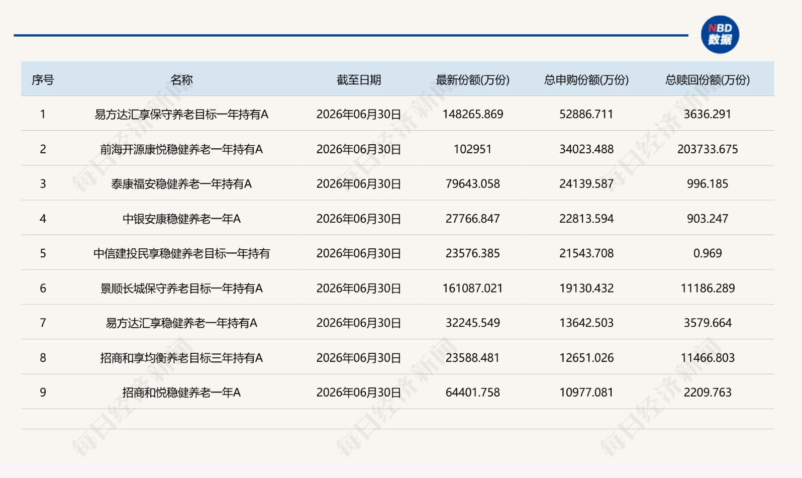Click subscription value 34023.488
Image resolution: width=802 pixels, height=478 pixels.
(586, 149)
